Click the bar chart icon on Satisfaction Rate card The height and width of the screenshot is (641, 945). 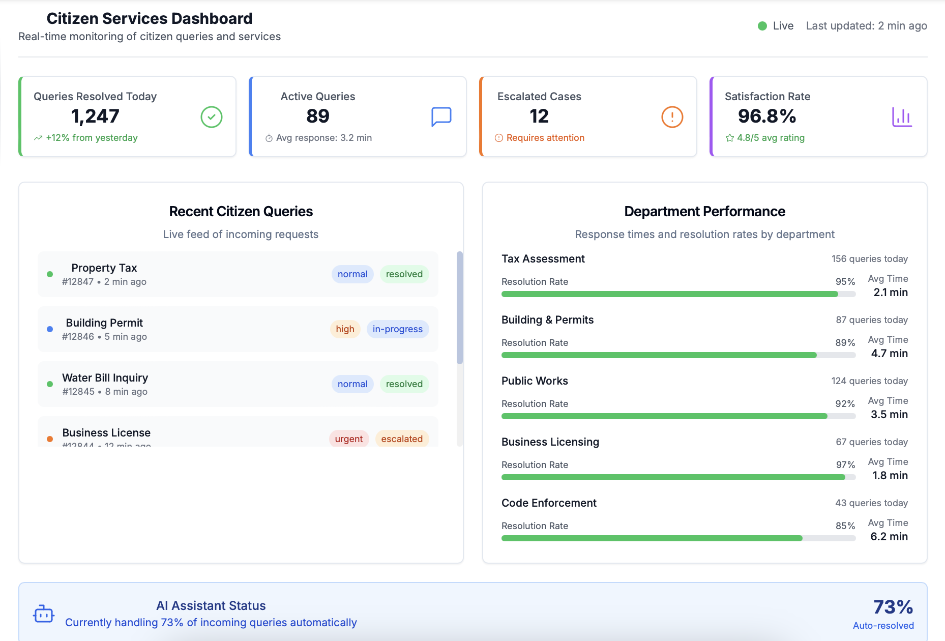901,116
